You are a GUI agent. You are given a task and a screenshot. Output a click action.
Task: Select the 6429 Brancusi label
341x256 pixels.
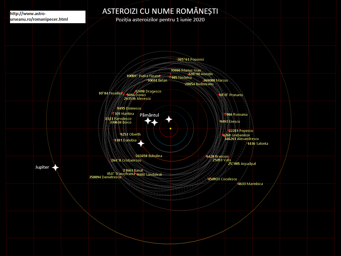(217, 156)
